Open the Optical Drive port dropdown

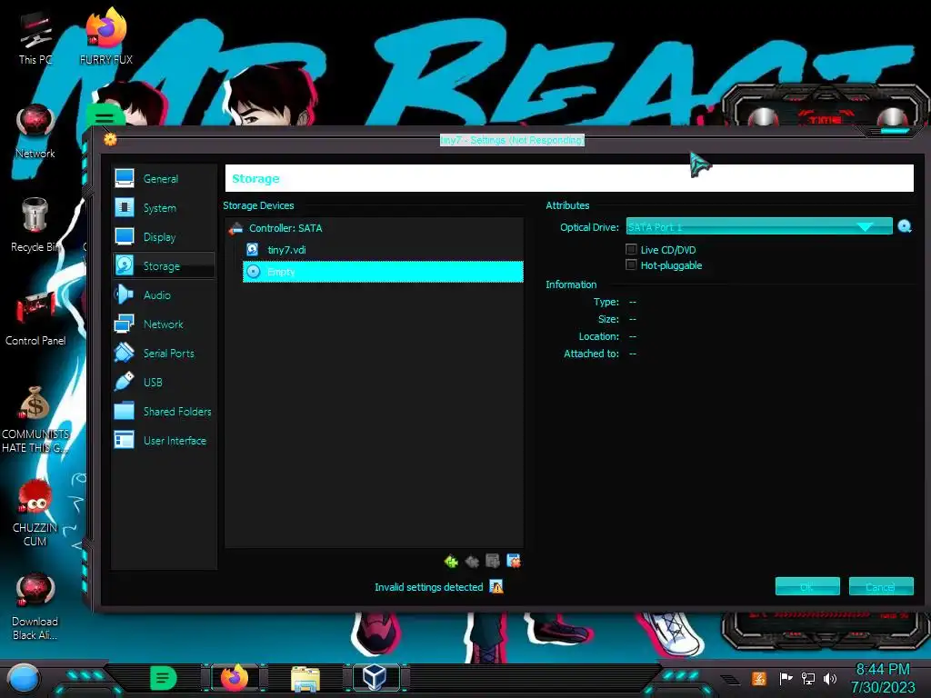pos(759,226)
